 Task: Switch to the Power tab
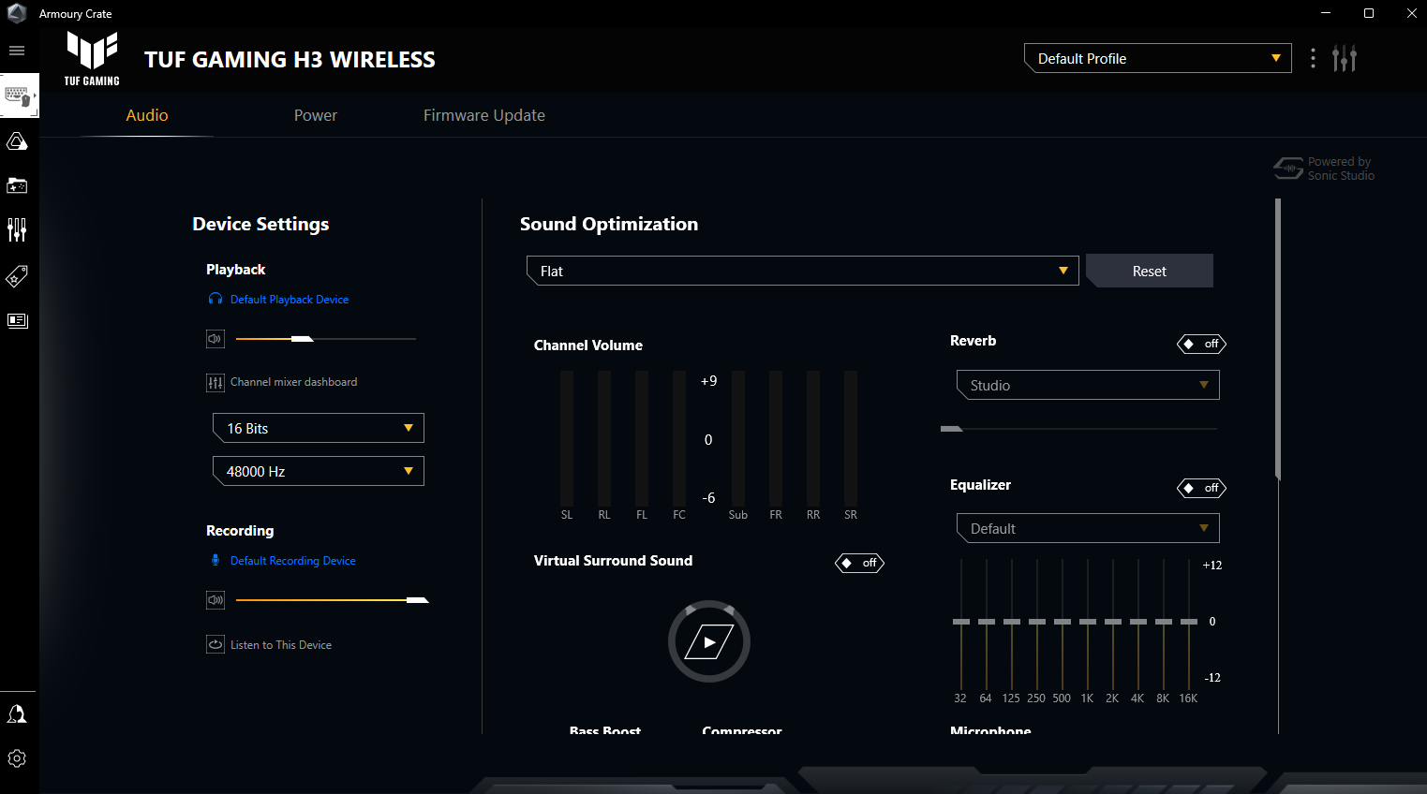coord(316,115)
